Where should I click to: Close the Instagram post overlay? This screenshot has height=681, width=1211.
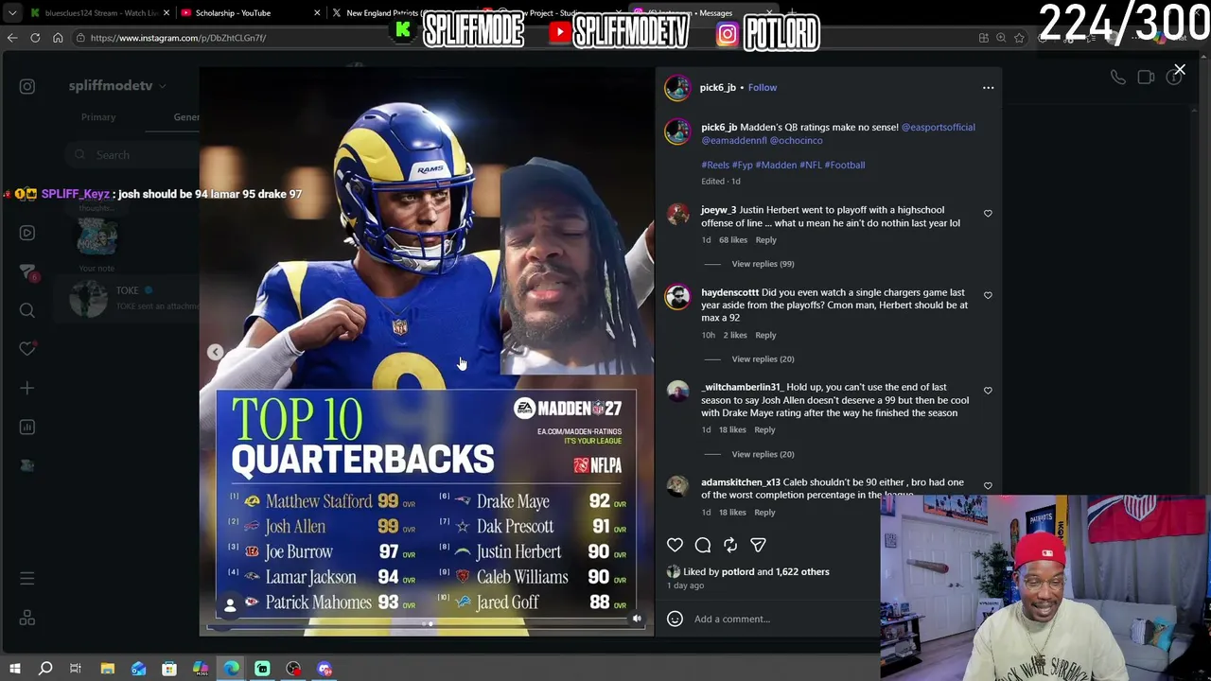[x=1180, y=70]
